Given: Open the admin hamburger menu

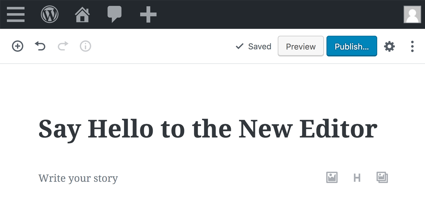Looking at the screenshot, I should click(x=15, y=14).
